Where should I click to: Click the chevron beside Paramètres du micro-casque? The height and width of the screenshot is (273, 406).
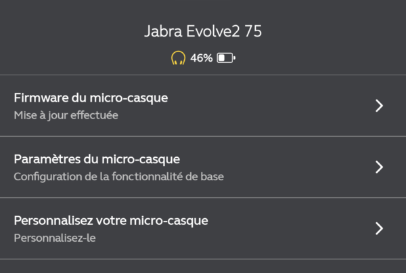point(380,167)
